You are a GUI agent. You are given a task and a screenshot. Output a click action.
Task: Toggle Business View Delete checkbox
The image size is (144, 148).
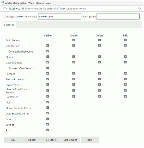click(99, 62)
